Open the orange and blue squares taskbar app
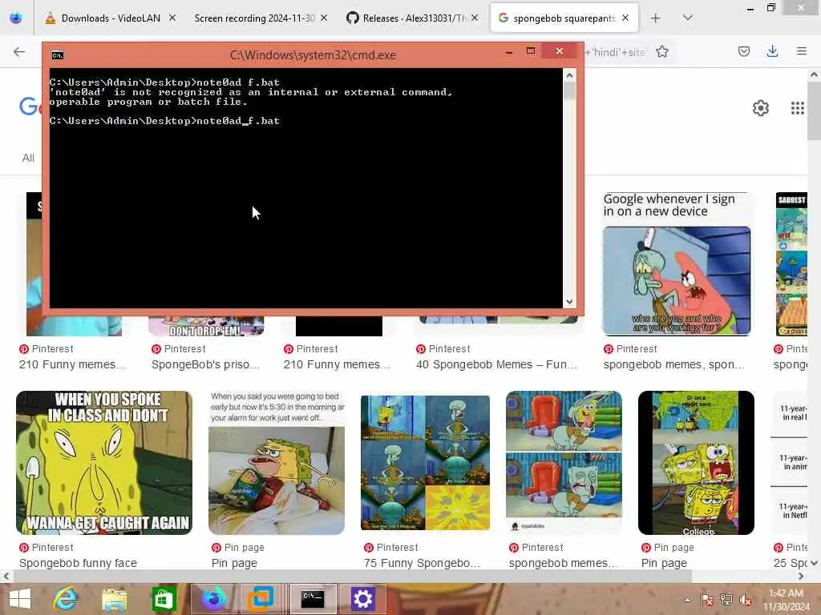This screenshot has height=615, width=821. click(x=261, y=599)
